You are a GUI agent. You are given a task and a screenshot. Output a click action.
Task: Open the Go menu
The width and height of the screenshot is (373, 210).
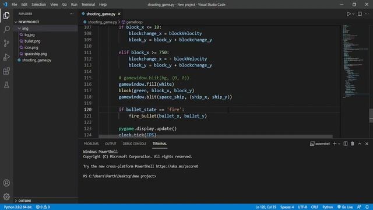tap(64, 5)
